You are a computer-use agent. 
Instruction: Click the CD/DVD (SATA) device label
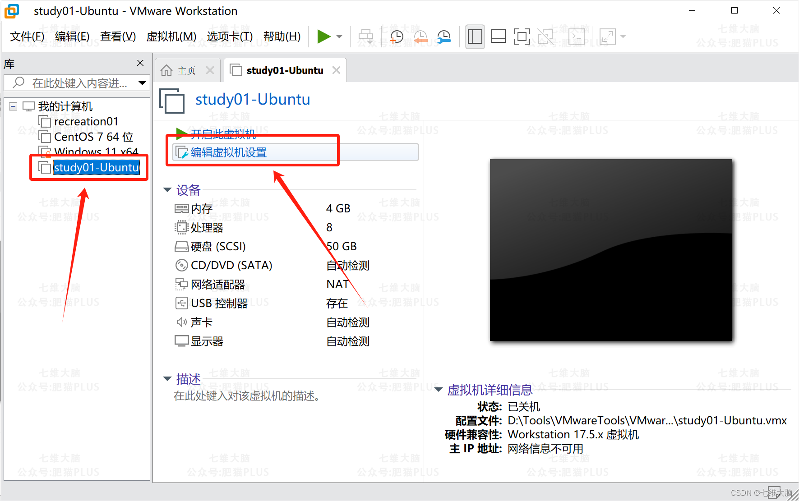tap(231, 265)
